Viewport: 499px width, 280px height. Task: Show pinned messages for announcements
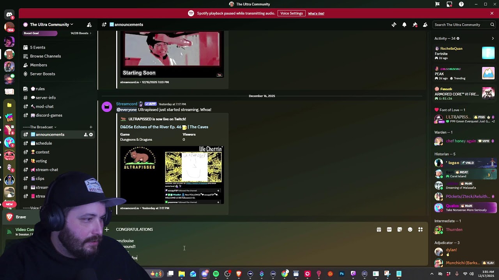coord(415,24)
